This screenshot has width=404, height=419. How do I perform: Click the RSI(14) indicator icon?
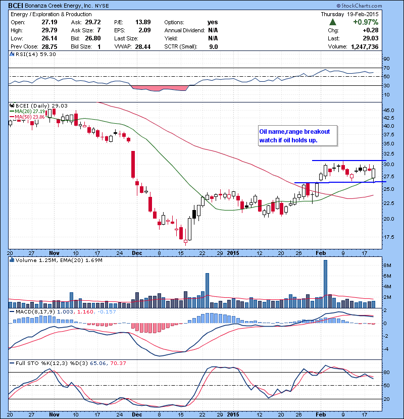pos(12,54)
